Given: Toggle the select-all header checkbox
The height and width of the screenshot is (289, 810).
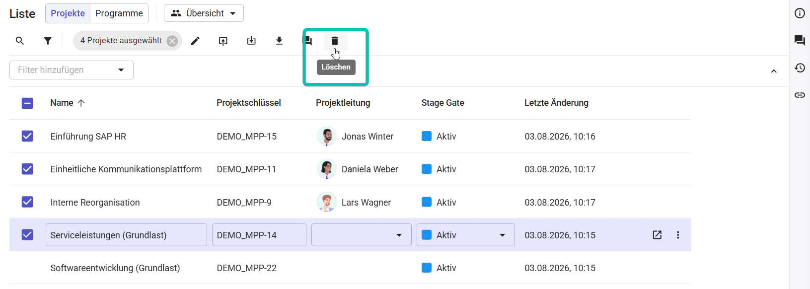Looking at the screenshot, I should click(x=27, y=103).
